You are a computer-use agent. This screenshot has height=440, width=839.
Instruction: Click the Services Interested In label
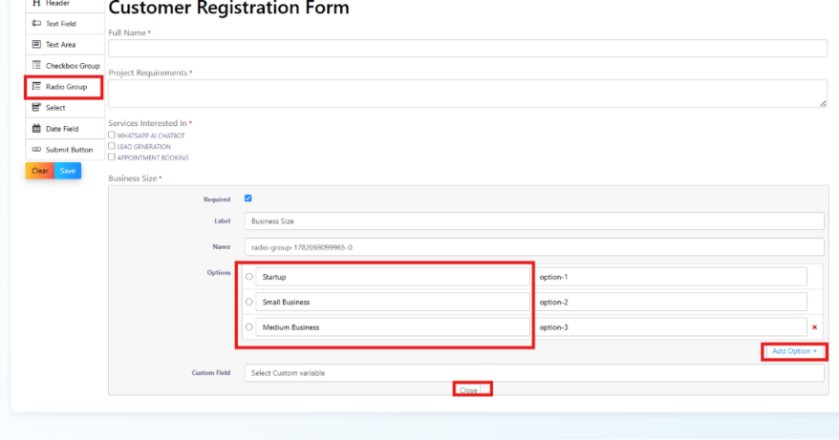tap(148, 123)
